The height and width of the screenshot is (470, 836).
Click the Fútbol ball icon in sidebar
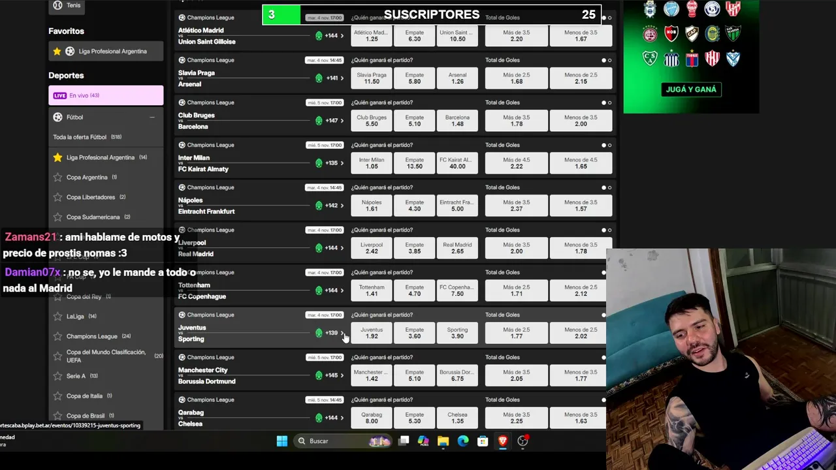[57, 117]
